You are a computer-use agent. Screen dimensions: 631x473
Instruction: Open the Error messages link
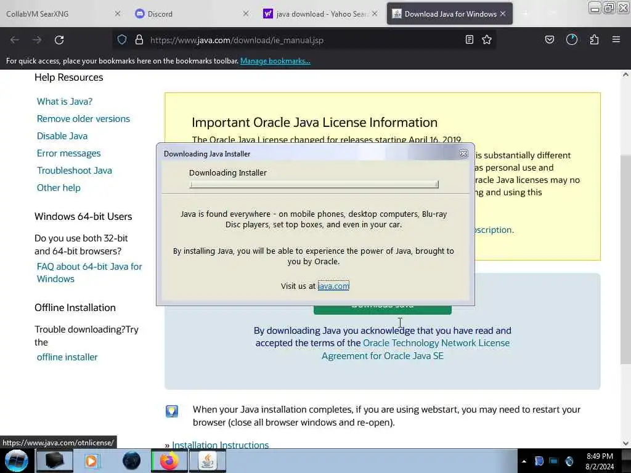coord(69,153)
